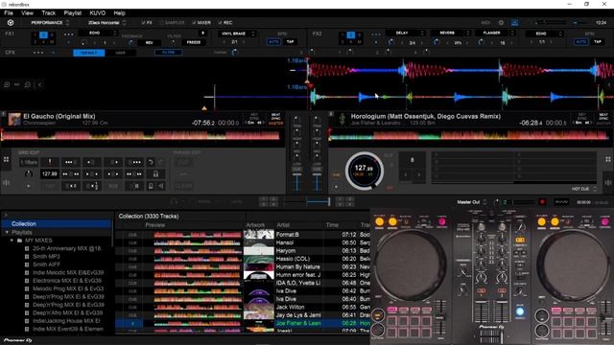Open FX2 DELAY effect dropdown
The image size is (614, 345).
tap(405, 34)
